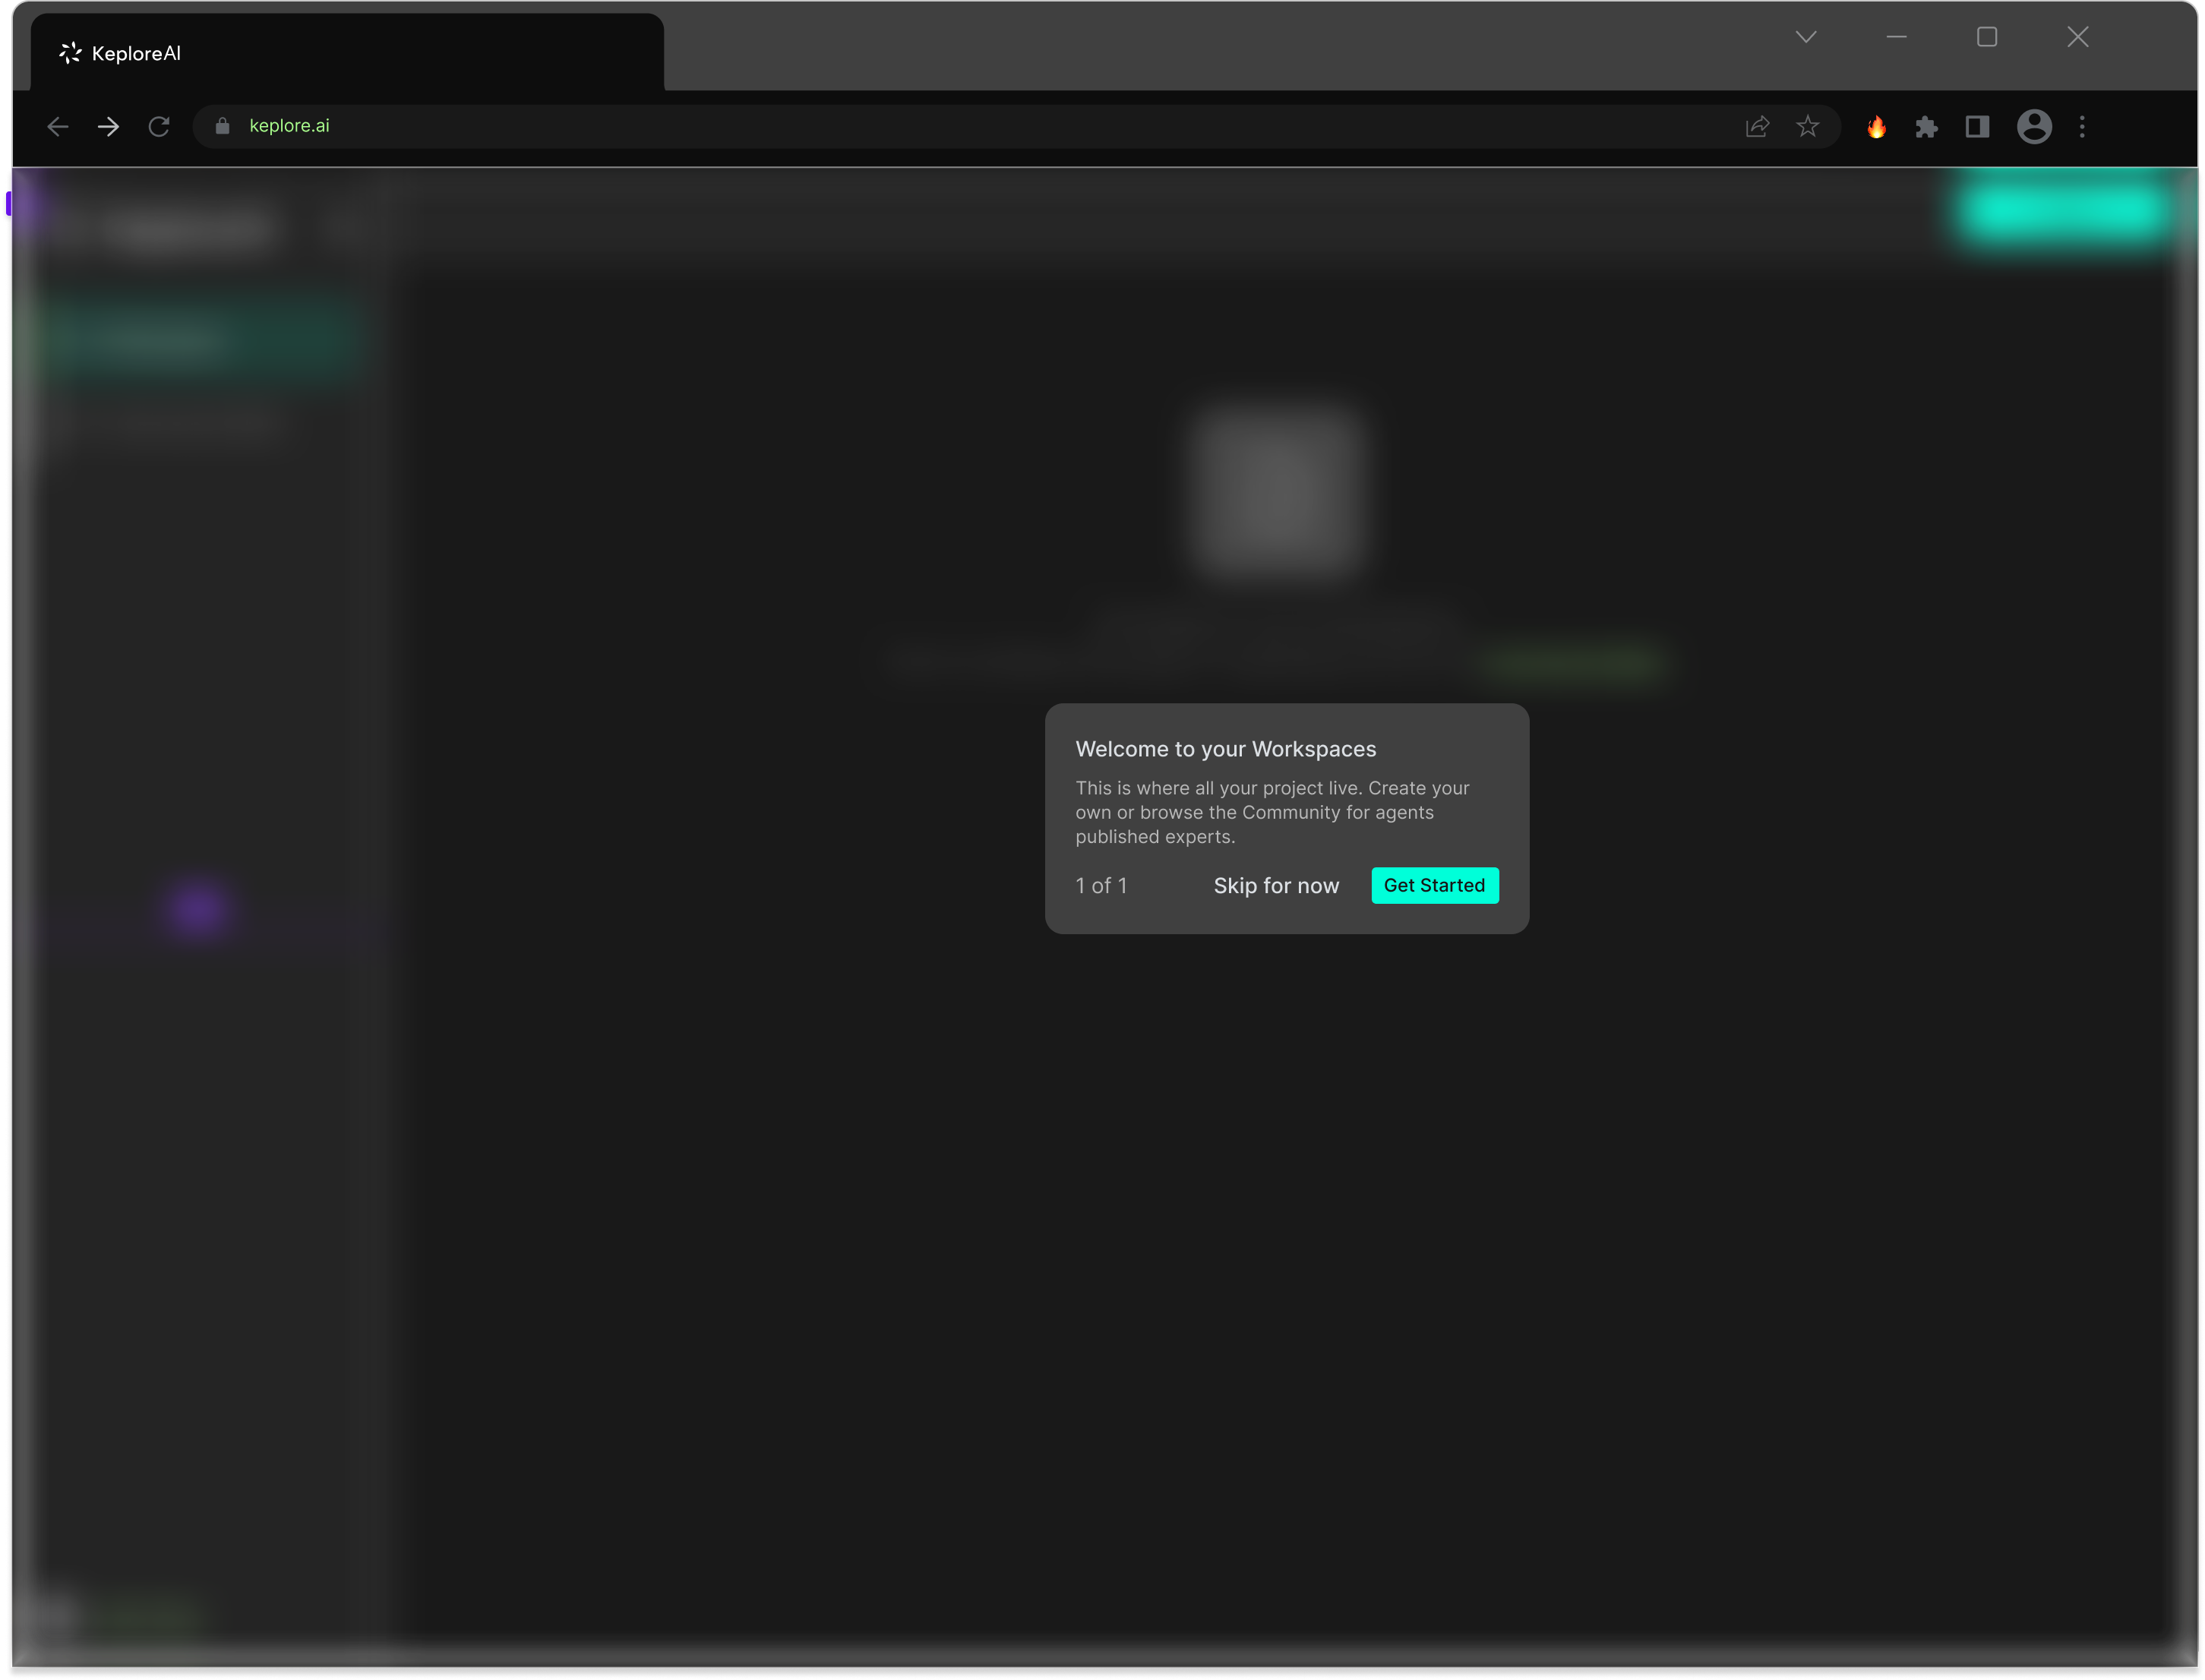
Task: Toggle the bookmark star for this page
Action: [x=1809, y=126]
